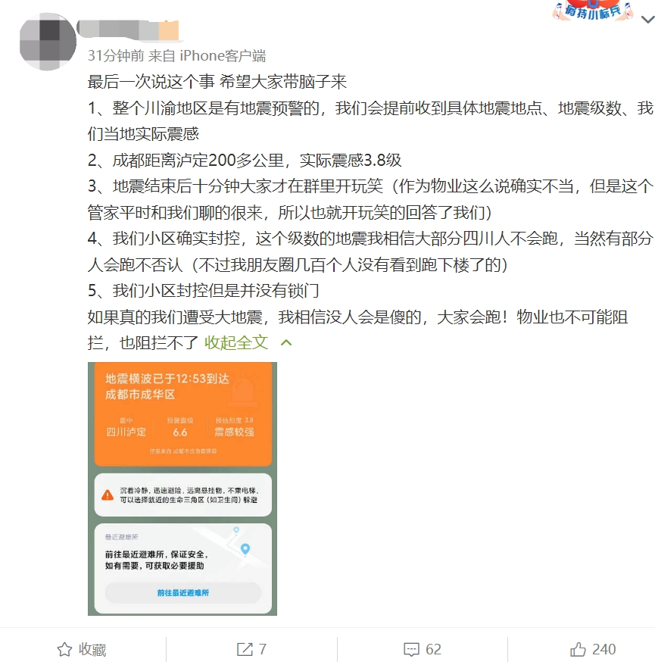Open comments via the speech bubble icon

coord(411,650)
